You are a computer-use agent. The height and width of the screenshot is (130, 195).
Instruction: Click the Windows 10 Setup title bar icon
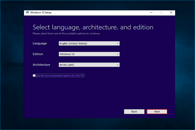click(27, 12)
